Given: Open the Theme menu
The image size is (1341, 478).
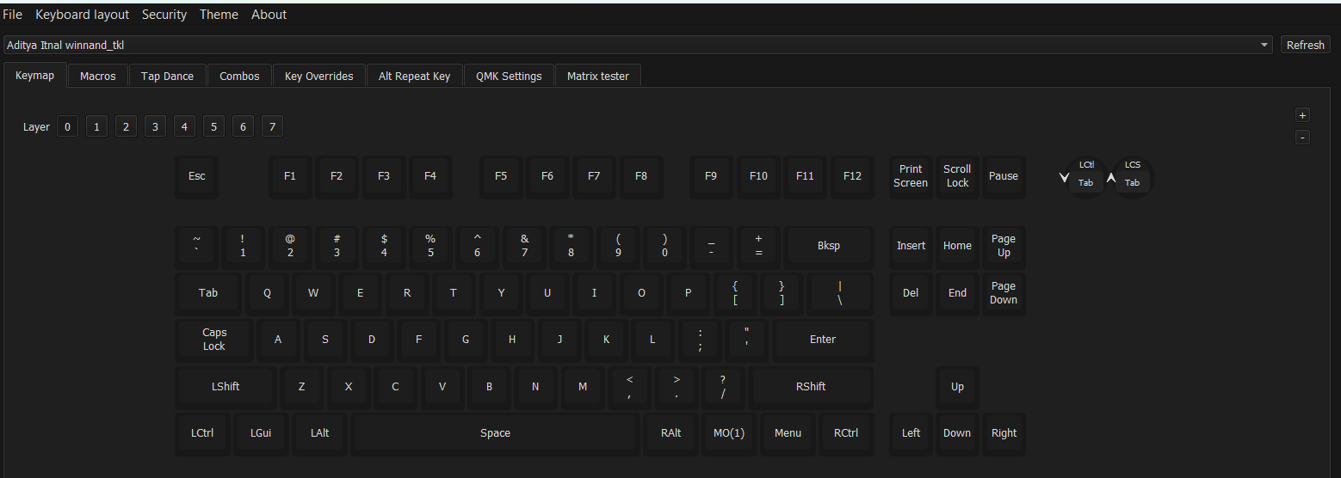Looking at the screenshot, I should coord(219,15).
